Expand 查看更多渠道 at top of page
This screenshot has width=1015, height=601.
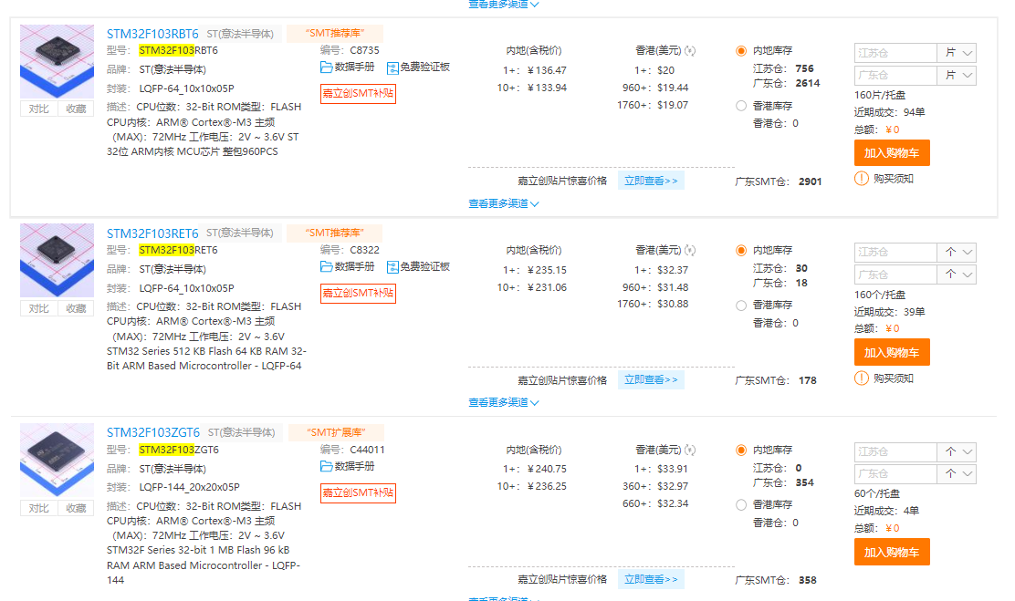click(x=504, y=4)
